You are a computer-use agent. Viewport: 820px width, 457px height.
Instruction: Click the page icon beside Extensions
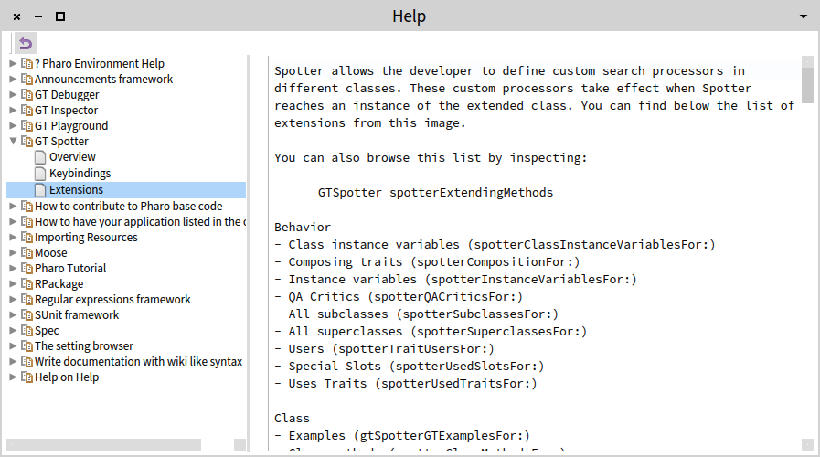coord(40,190)
